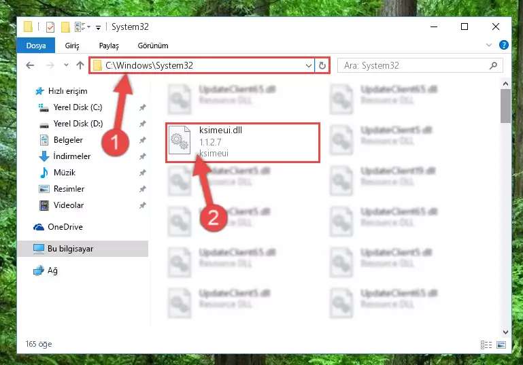Go up one folder level
This screenshot has width=523, height=365.
coord(80,65)
